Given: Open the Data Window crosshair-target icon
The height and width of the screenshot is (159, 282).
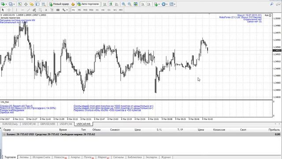Looking at the screenshot, I should (26, 4).
